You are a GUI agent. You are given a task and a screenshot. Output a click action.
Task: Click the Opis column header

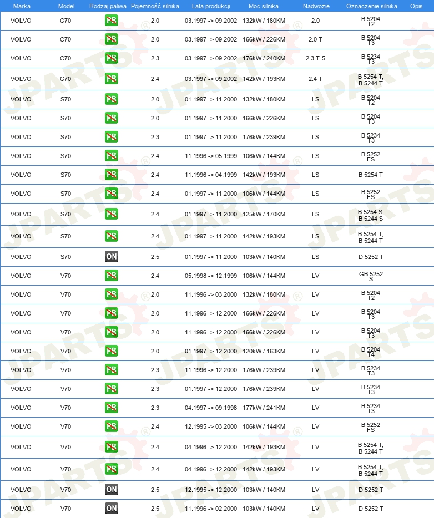tap(416, 6)
